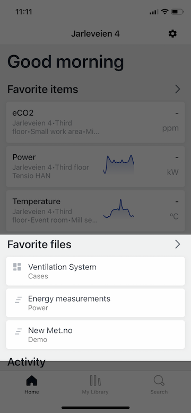Tap the Home icon in bottom bar
Image resolution: width=191 pixels, height=413 pixels.
click(32, 381)
